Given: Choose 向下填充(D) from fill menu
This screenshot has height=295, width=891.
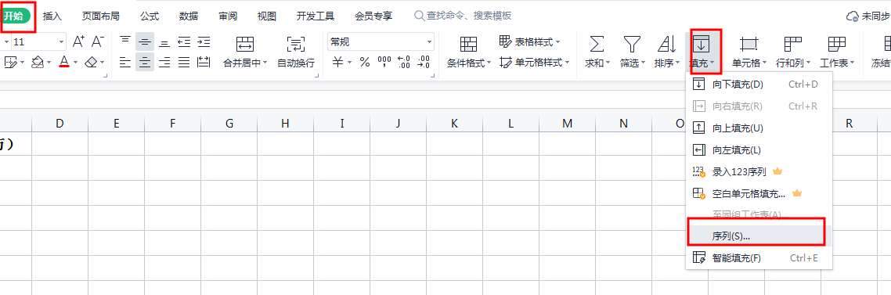Looking at the screenshot, I should pos(759,85).
